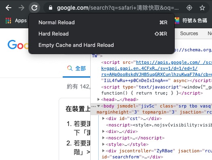Click the Google search magnifier icon by 全部
This screenshot has width=212, height=160.
70,68
